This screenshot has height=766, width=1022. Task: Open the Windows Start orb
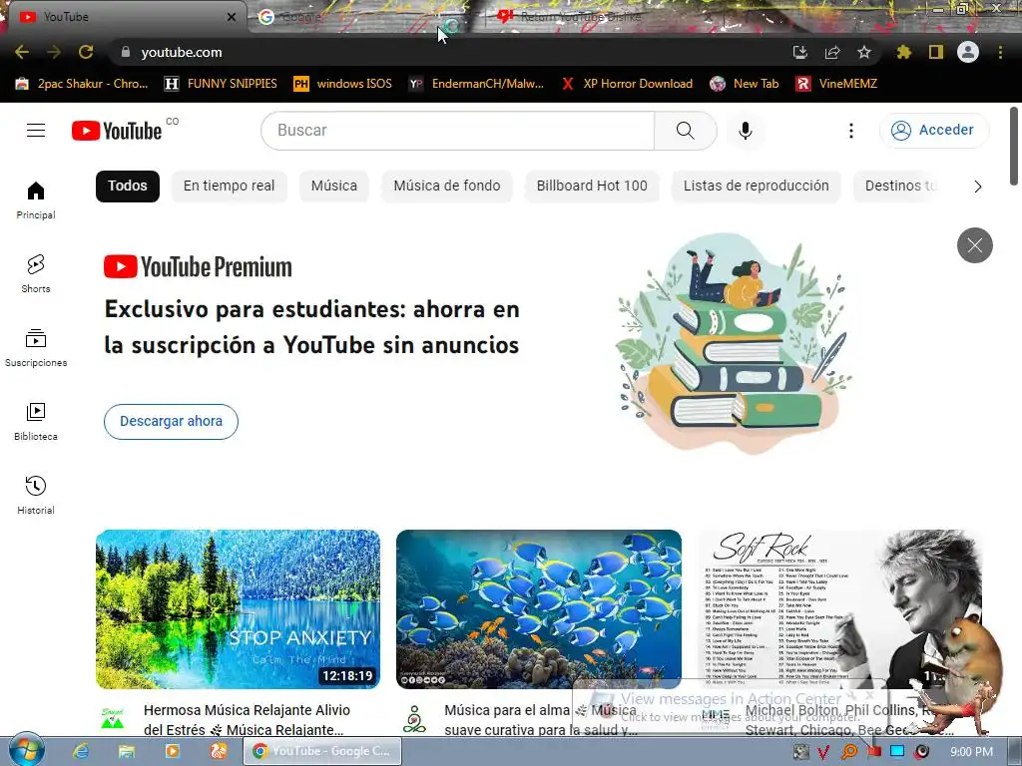point(26,750)
